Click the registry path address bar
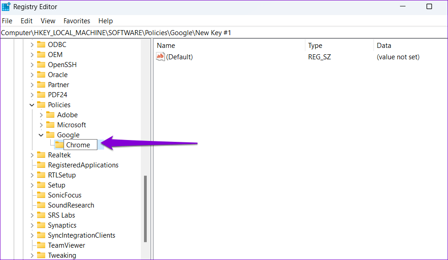Viewport: 448px width, 260px height. click(x=224, y=33)
